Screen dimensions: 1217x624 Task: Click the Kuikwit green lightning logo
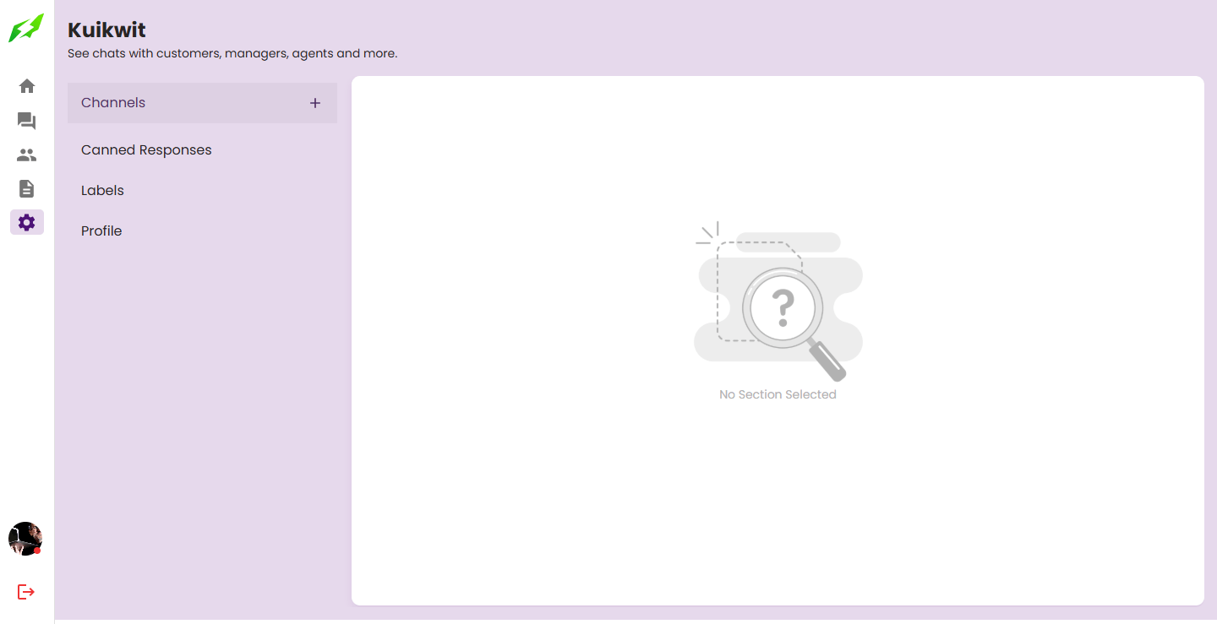click(26, 28)
